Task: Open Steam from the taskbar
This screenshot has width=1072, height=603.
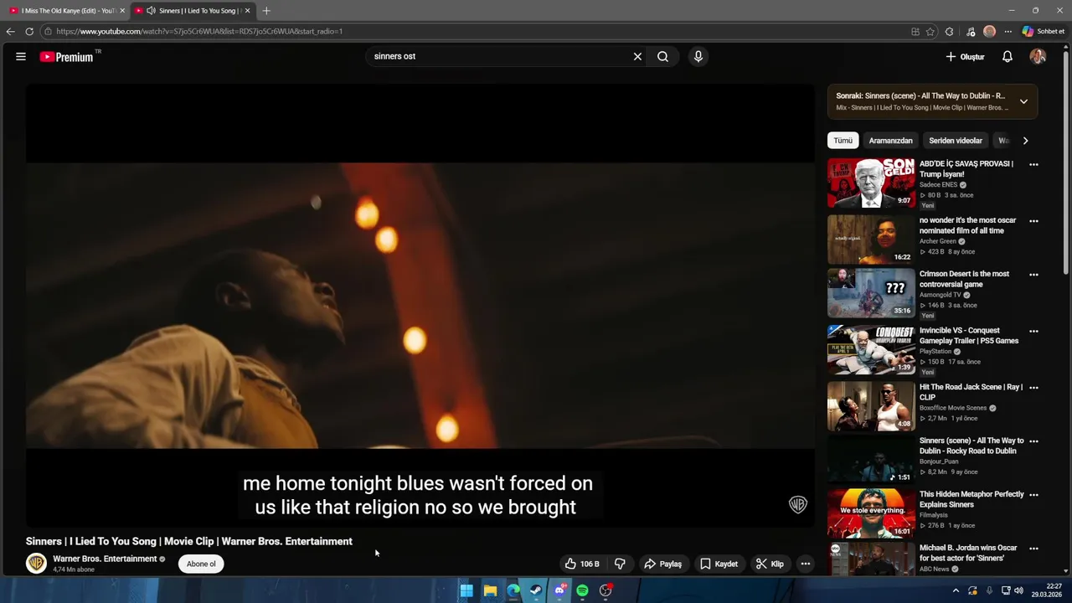Action: tap(536, 590)
